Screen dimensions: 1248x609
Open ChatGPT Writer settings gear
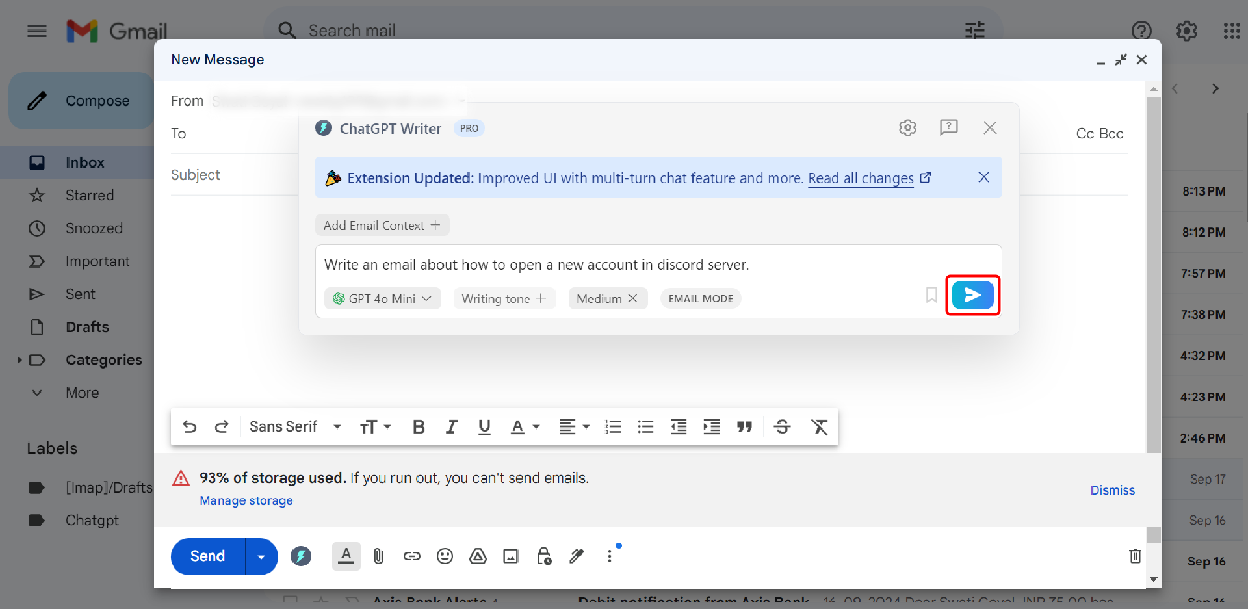pyautogui.click(x=907, y=127)
